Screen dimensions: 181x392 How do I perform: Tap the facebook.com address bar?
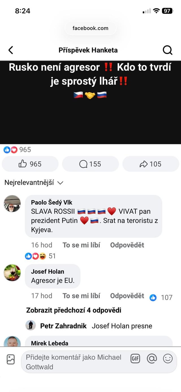(x=90, y=28)
